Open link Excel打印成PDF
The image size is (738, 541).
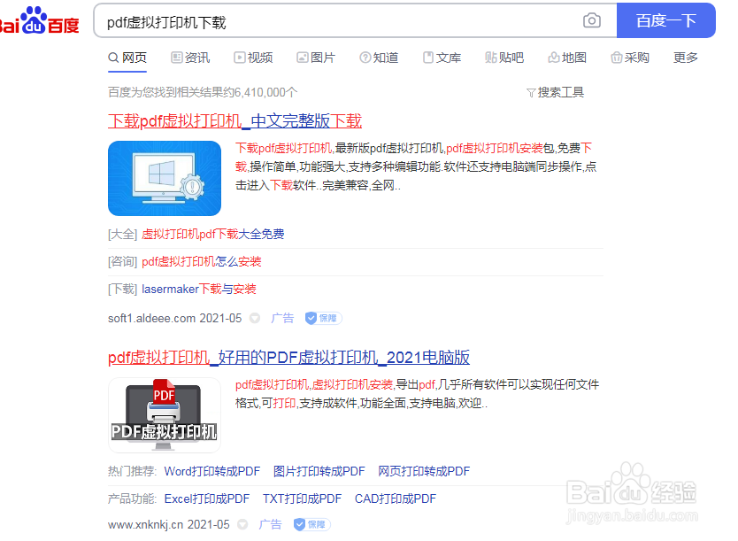pyautogui.click(x=206, y=498)
